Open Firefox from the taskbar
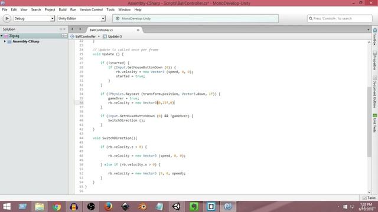378x212 pixels. (108, 207)
